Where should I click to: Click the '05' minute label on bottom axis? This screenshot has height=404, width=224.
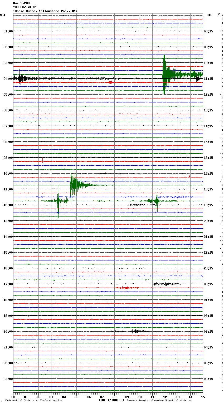click(76, 397)
